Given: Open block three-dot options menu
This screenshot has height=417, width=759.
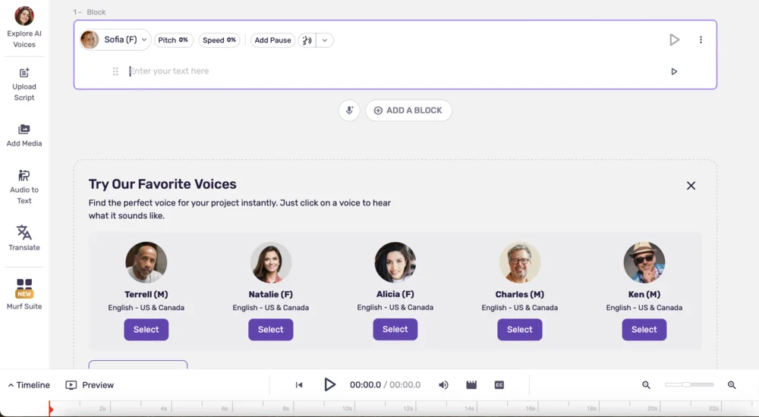Looking at the screenshot, I should point(701,40).
